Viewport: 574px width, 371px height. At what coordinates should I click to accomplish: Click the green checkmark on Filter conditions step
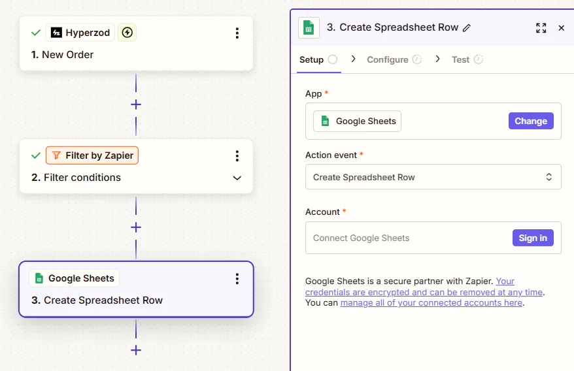coord(36,156)
